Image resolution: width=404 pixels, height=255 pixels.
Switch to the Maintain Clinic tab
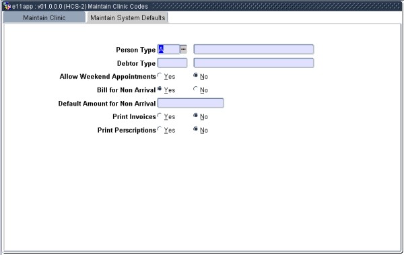(x=44, y=17)
